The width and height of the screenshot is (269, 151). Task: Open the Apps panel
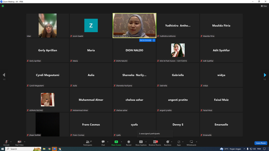point(179,143)
